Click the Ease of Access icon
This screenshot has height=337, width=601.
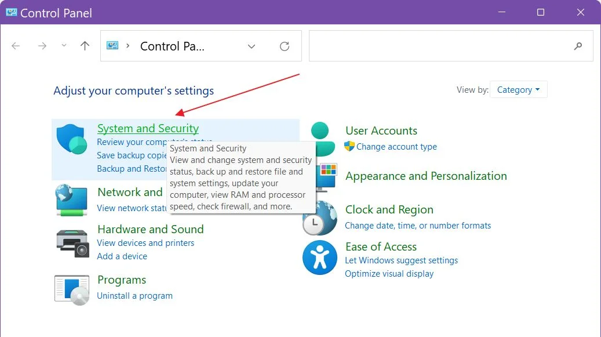point(320,258)
